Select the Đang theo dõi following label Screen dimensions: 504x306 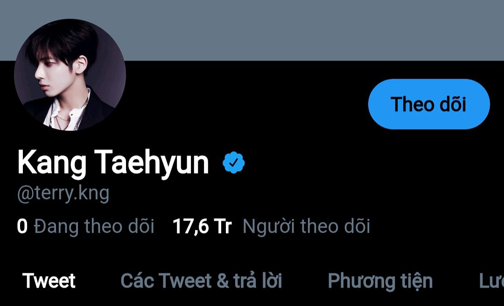94,226
